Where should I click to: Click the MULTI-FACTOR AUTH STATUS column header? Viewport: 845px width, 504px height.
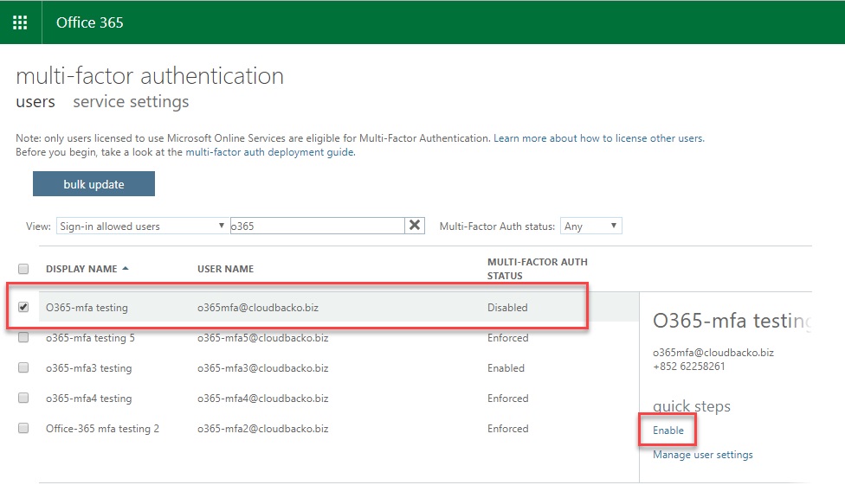point(538,268)
